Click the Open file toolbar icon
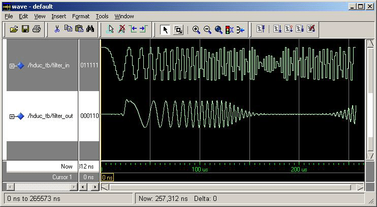 pos(14,29)
